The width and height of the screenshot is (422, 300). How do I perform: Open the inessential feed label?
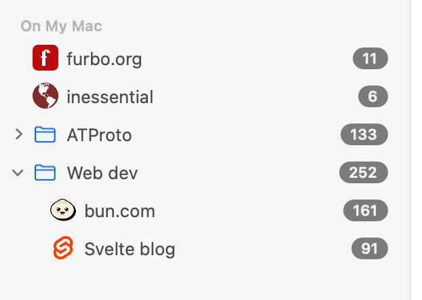pos(110,97)
